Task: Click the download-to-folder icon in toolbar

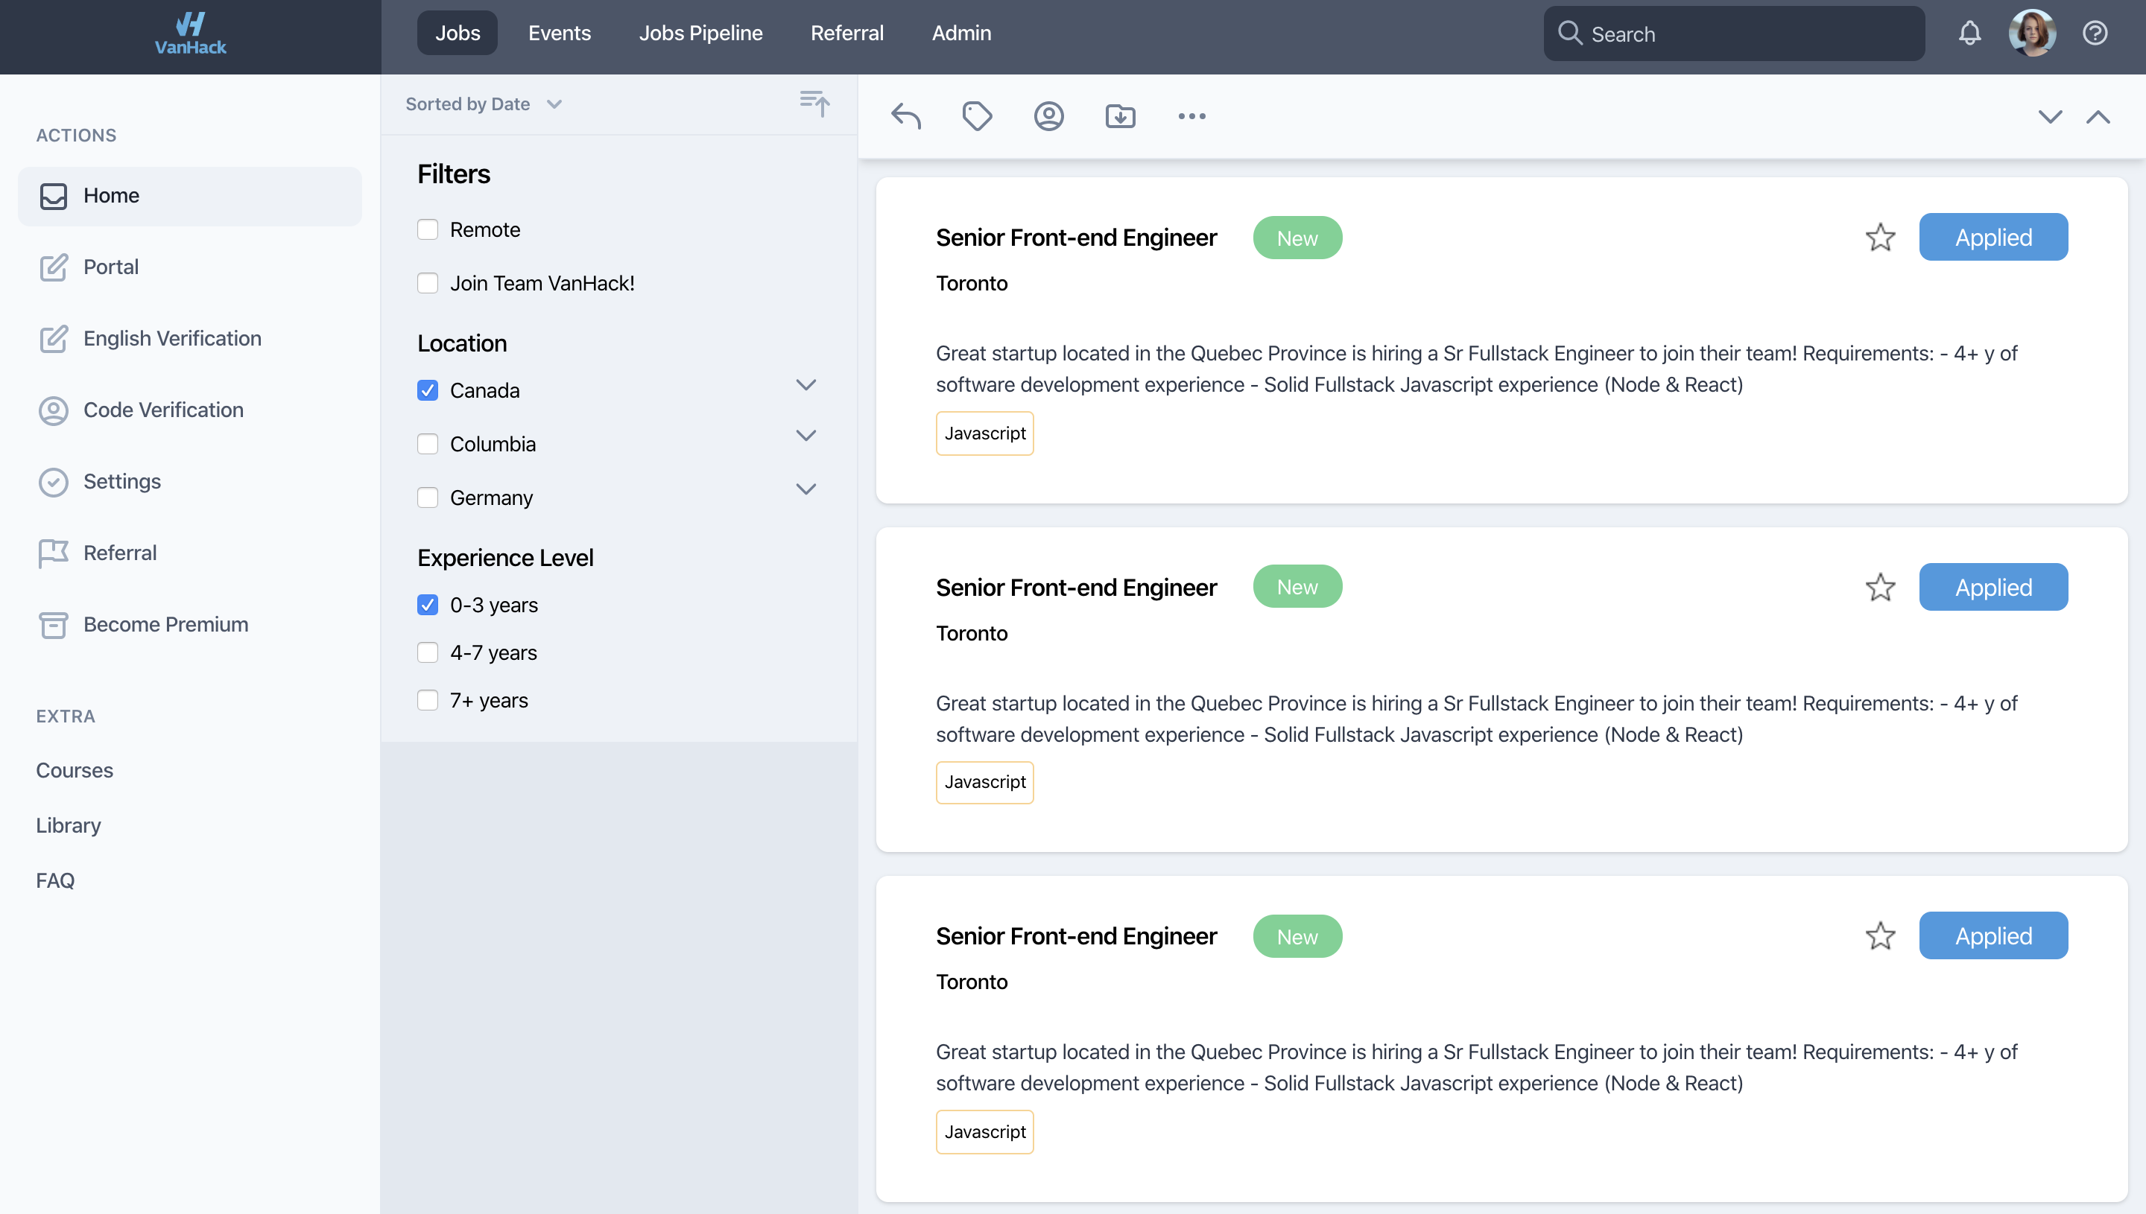Action: [x=1120, y=116]
